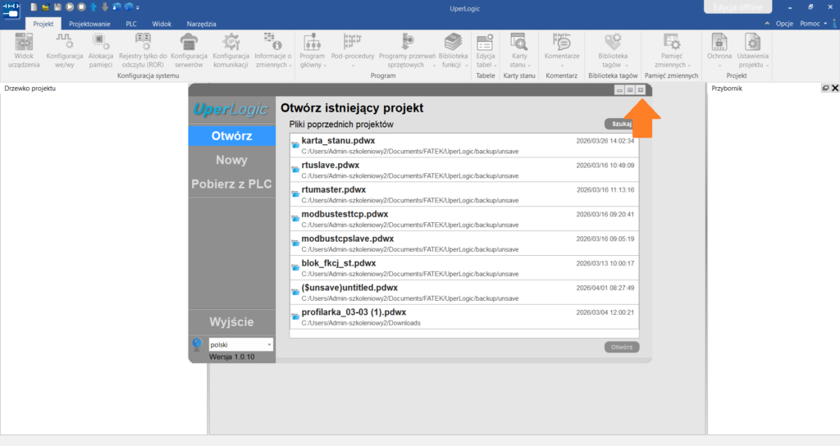Close the Przybornik panel with X
This screenshot has height=446, width=840.
834,89
